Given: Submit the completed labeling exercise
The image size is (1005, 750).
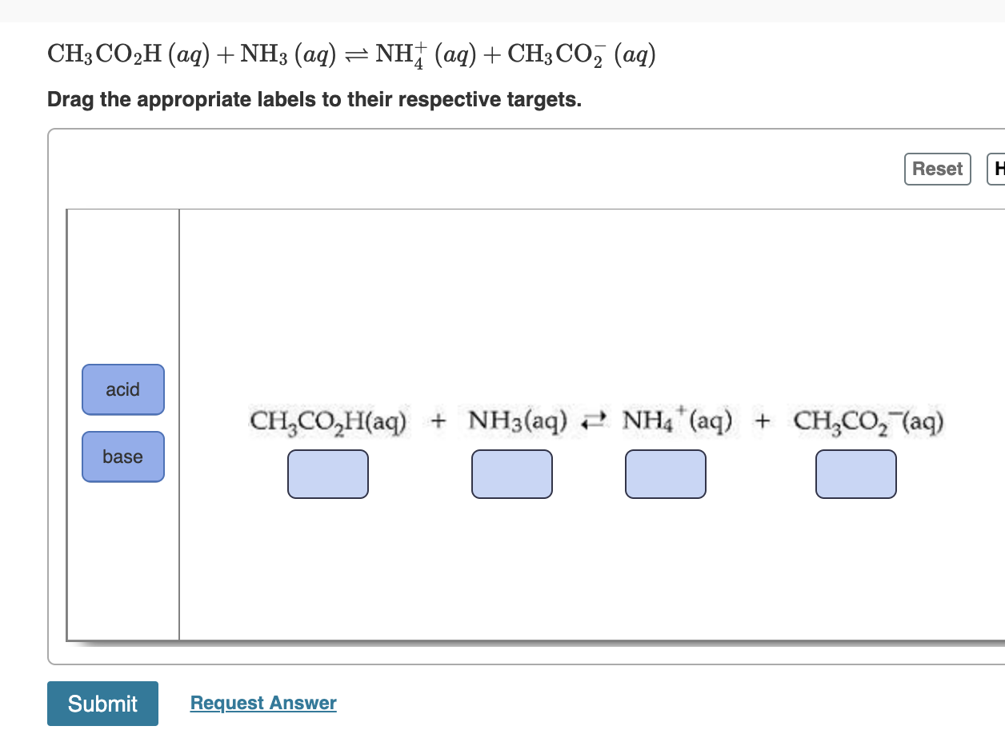Looking at the screenshot, I should pos(102,704).
